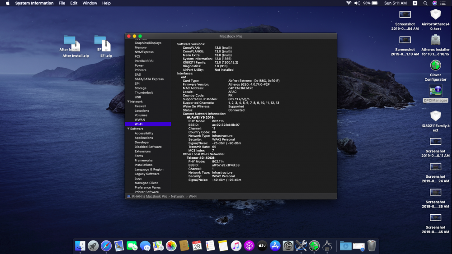452x254 pixels.
Task: Open Safari compass icon in dock
Action: click(106, 246)
